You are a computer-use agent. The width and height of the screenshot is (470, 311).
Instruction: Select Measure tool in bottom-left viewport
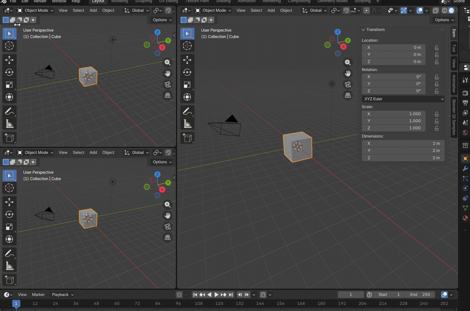(9, 266)
